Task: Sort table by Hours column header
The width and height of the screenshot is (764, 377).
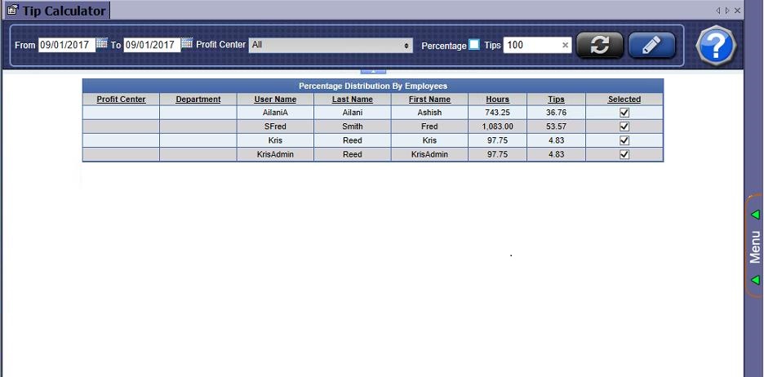Action: [x=497, y=100]
